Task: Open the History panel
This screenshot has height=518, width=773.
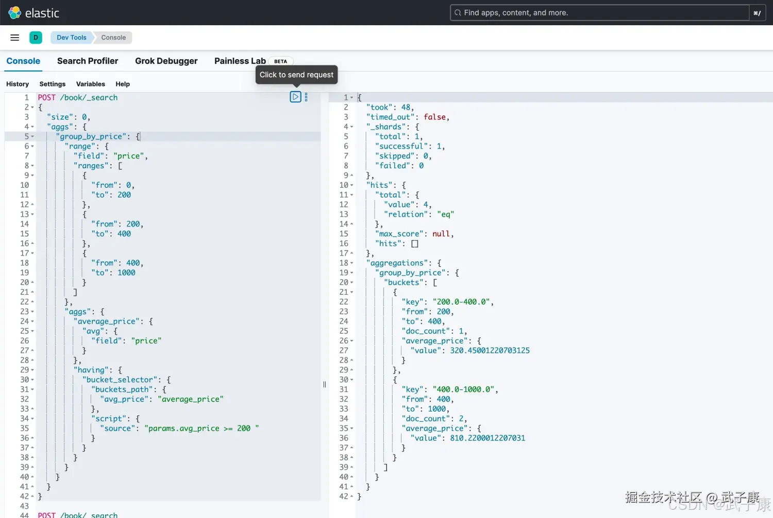Action: [x=18, y=84]
